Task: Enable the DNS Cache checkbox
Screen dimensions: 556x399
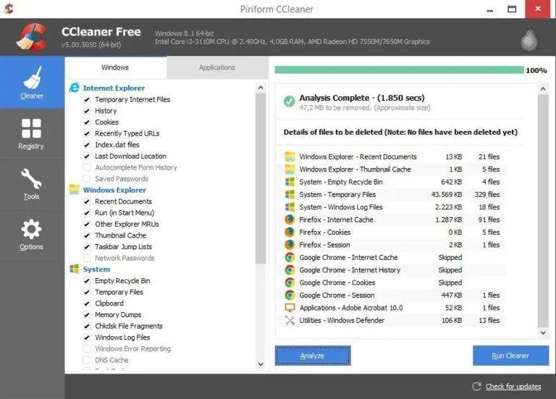Action: click(87, 360)
